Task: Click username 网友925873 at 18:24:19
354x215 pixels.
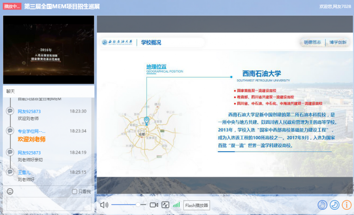Action: (29, 153)
